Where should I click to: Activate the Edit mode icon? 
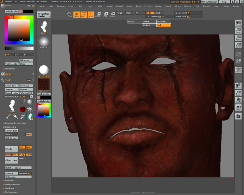point(83,14)
